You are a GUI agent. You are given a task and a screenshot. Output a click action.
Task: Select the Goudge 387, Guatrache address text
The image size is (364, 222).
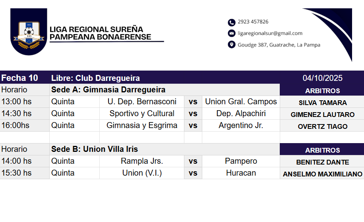tap(279, 45)
